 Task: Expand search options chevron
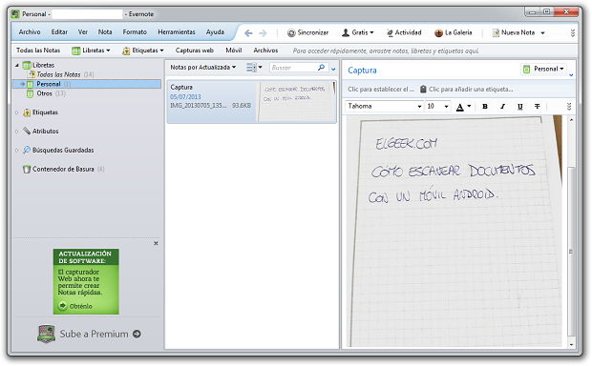point(333,69)
